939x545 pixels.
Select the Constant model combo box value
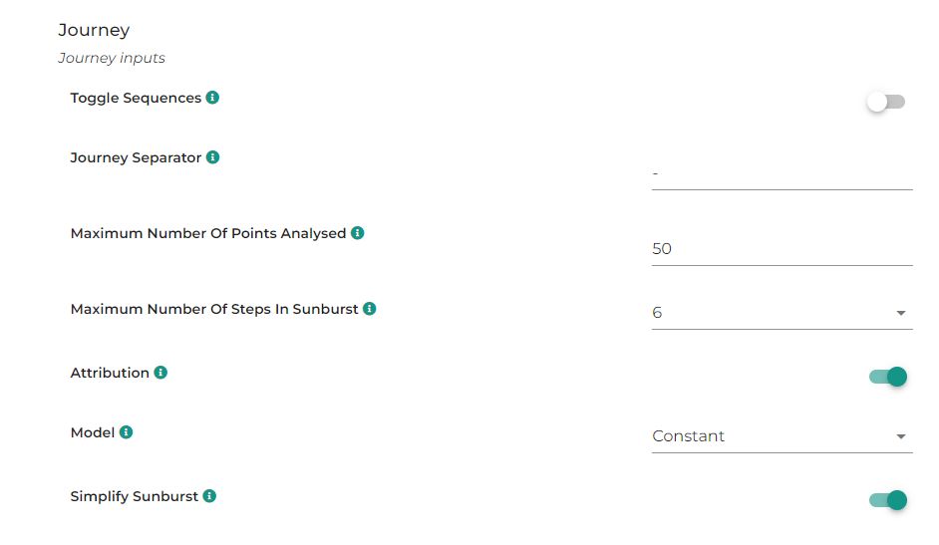tap(782, 436)
